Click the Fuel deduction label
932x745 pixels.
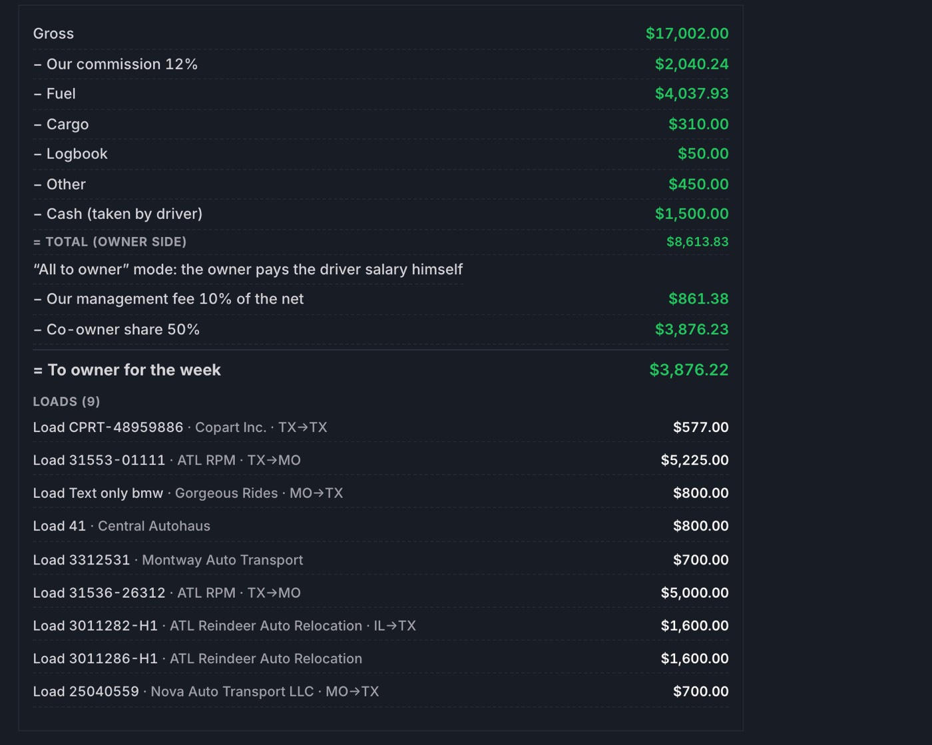tap(55, 94)
